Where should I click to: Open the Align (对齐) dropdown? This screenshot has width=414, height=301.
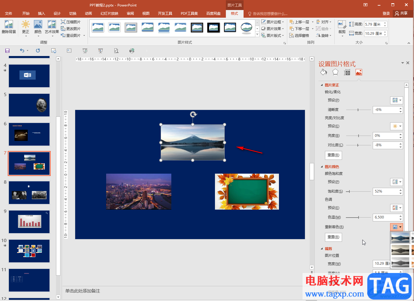[324, 22]
